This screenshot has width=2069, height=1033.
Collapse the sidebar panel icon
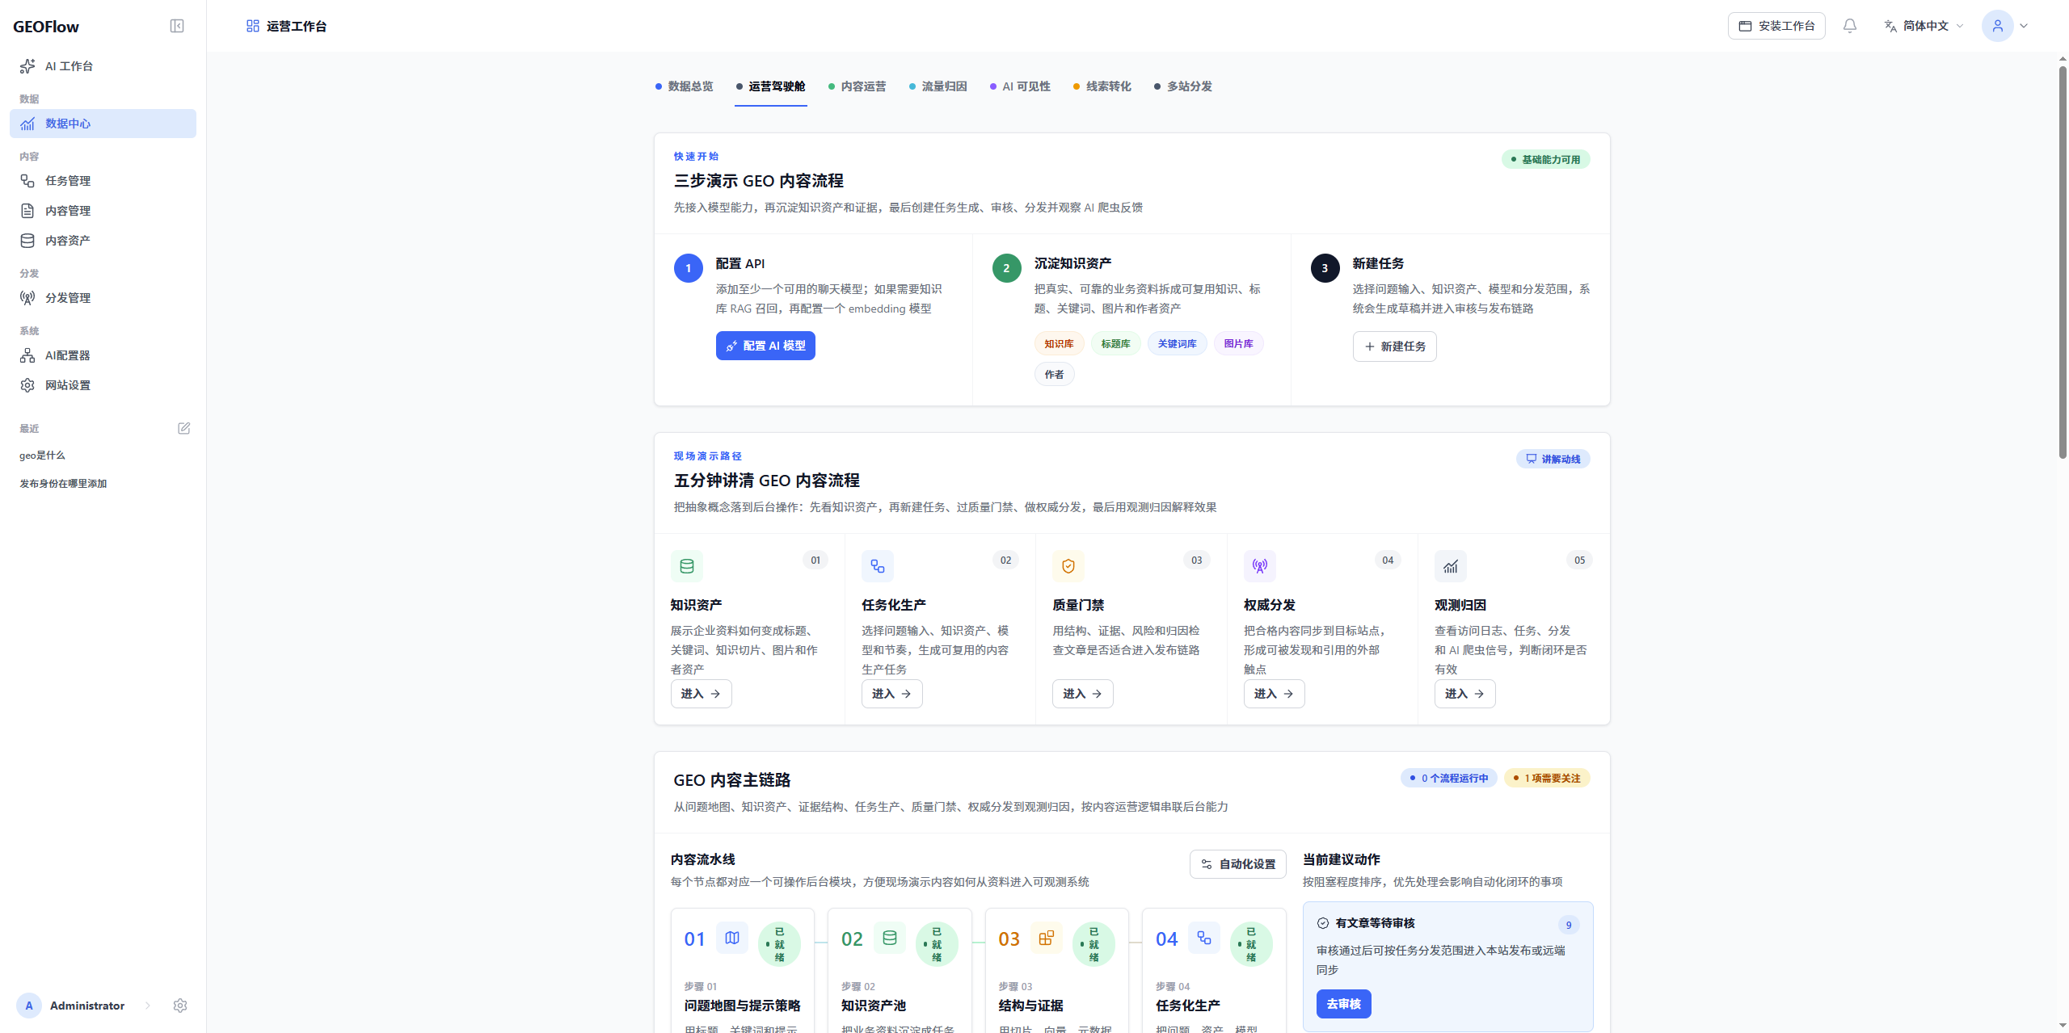click(x=177, y=26)
